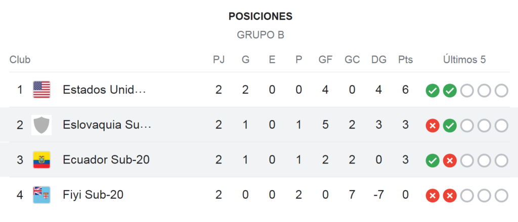Open the Ecuador Sub-20 team link
Image resolution: width=518 pixels, height=222 pixels.
(106, 160)
